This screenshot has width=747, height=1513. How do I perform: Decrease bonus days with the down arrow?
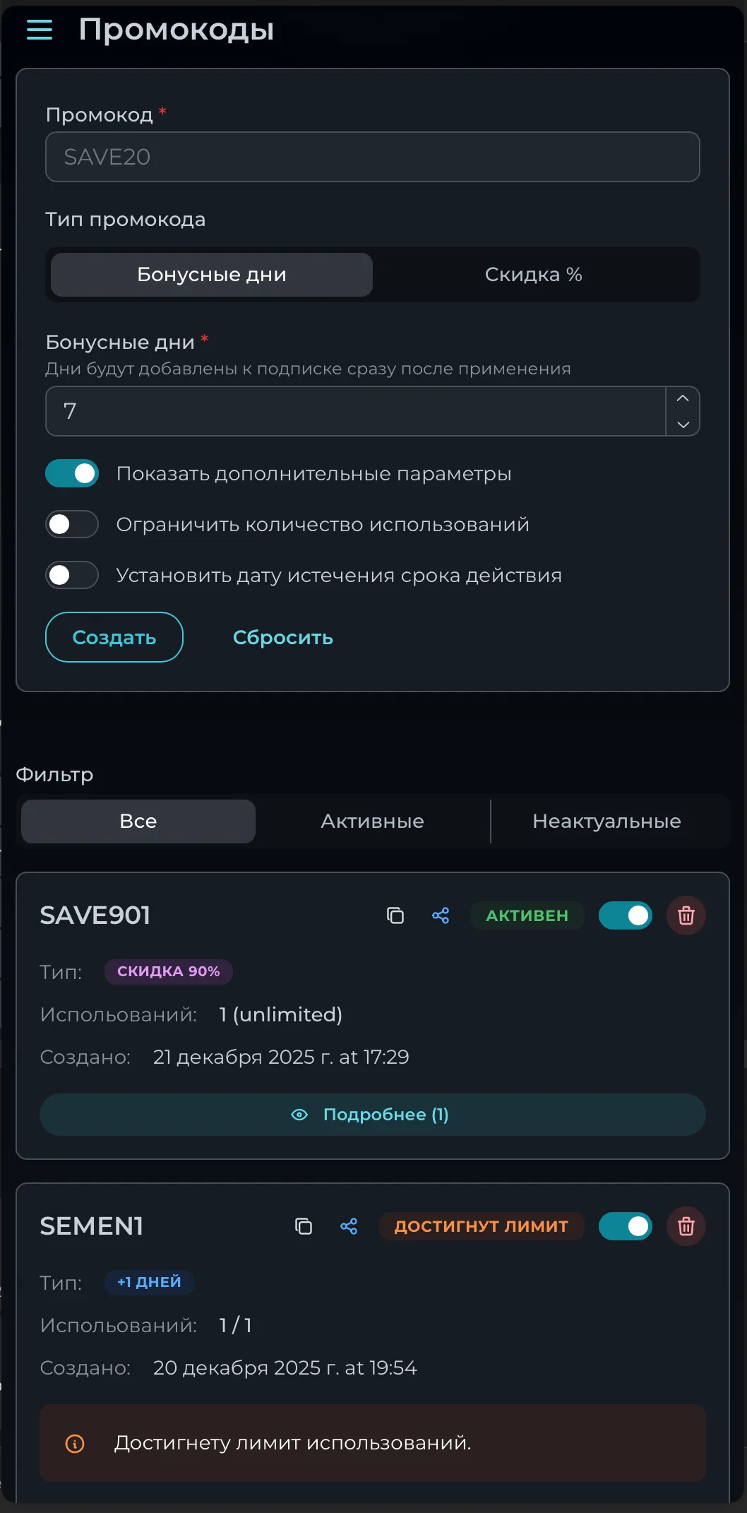[x=683, y=425]
